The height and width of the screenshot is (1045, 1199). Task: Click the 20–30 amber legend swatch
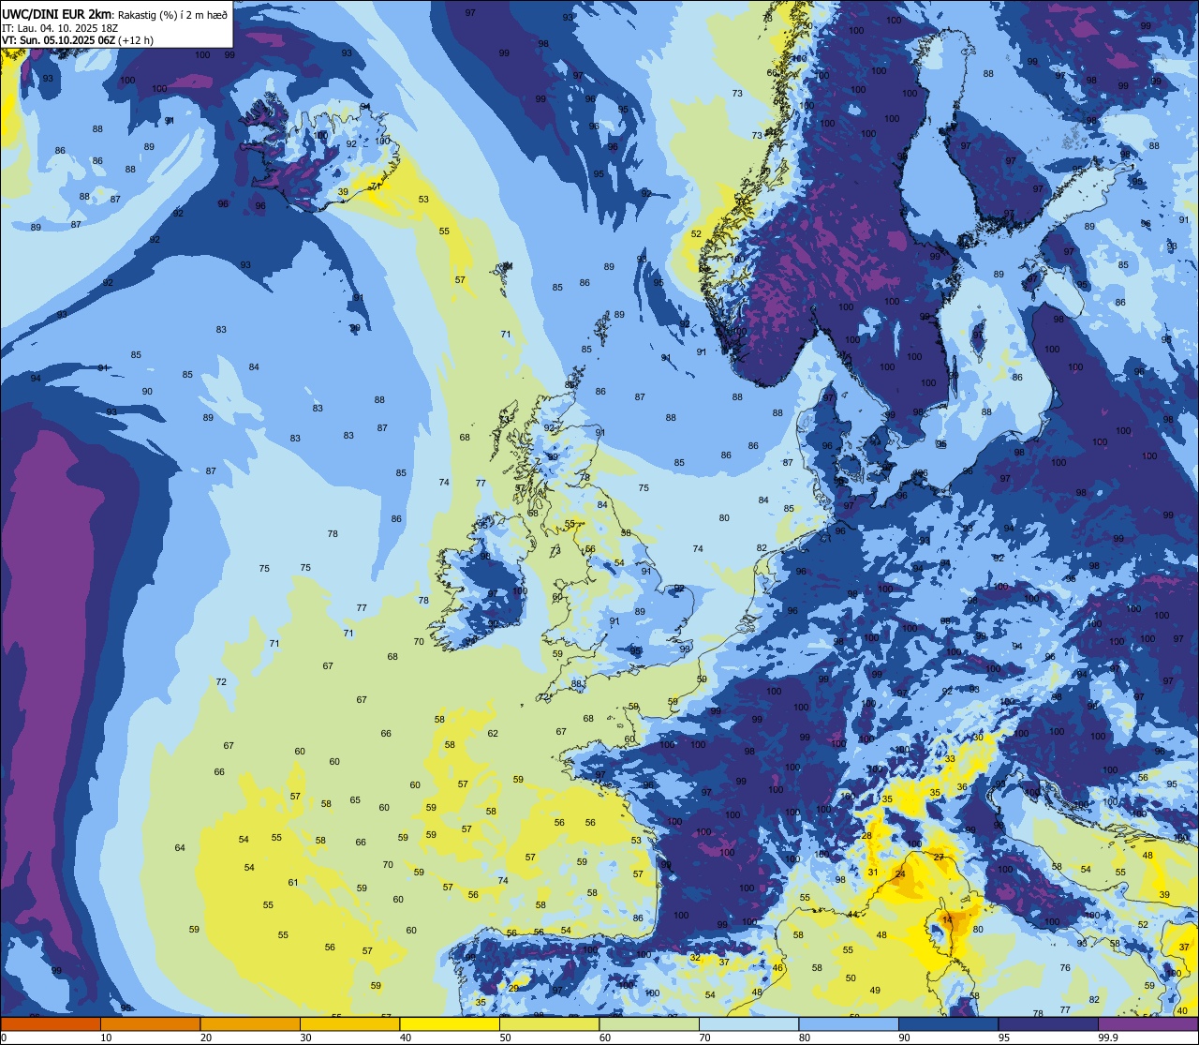250,1023
